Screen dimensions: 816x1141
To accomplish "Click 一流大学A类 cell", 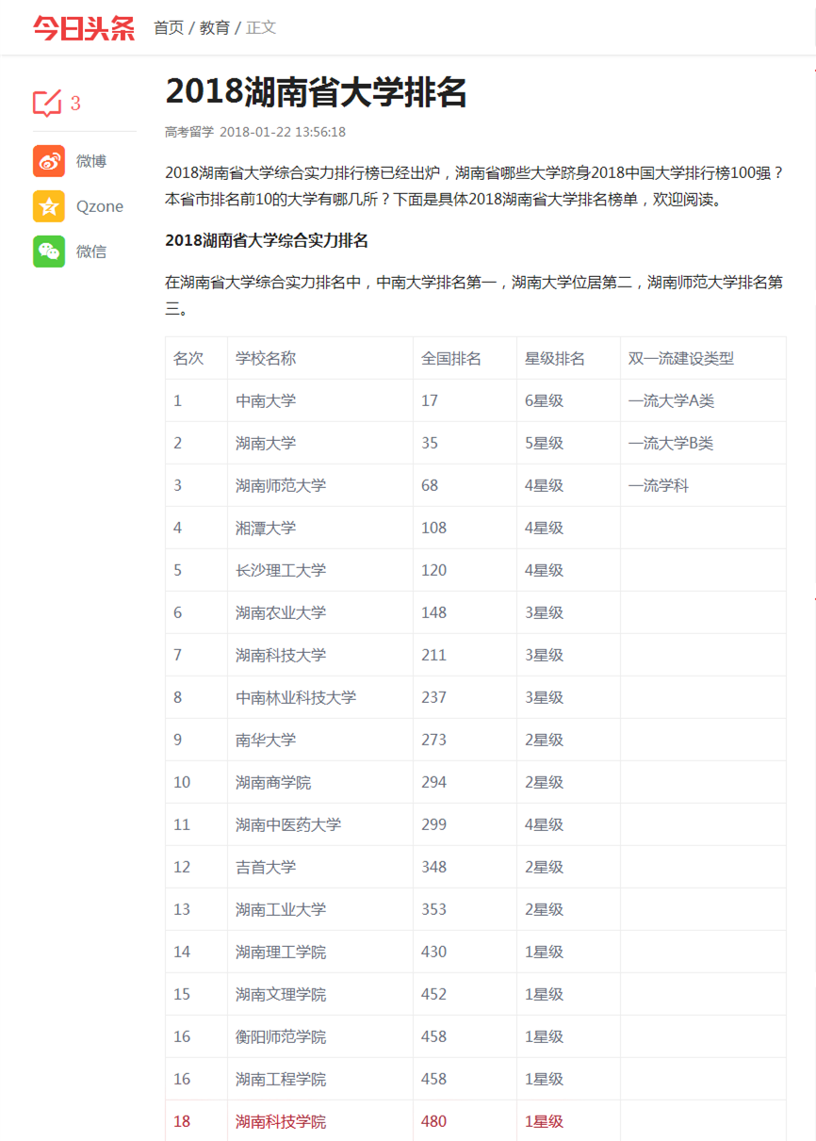I will click(671, 400).
